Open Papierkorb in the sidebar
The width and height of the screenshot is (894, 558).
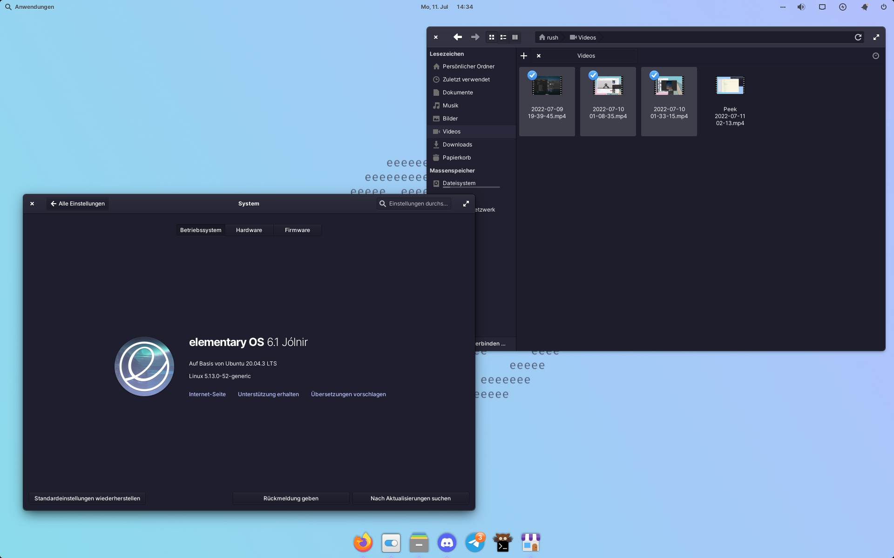pyautogui.click(x=471, y=158)
